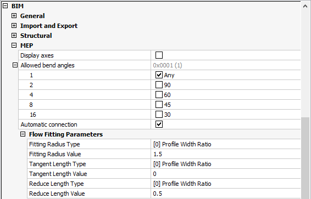Image resolution: width=311 pixels, height=199 pixels.
Task: Collapse Flow Fitting Parameters group
Action: coord(23,134)
